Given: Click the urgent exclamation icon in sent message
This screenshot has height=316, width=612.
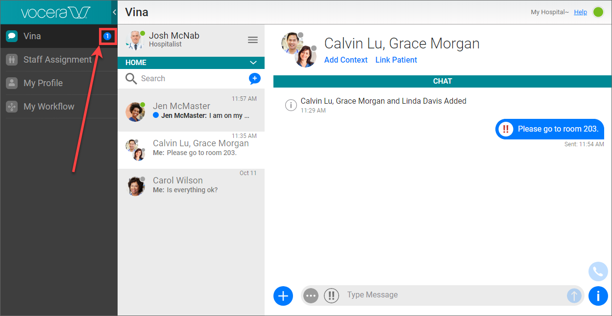Looking at the screenshot, I should [x=506, y=129].
